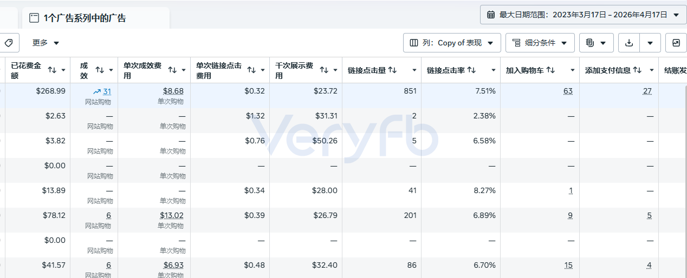Click the 5 payment info value
The width and height of the screenshot is (687, 278).
[x=649, y=215]
